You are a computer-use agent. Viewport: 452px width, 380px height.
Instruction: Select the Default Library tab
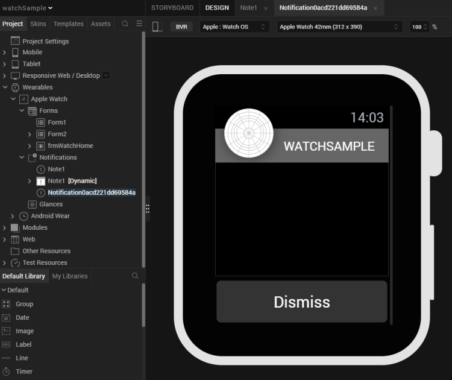point(24,276)
